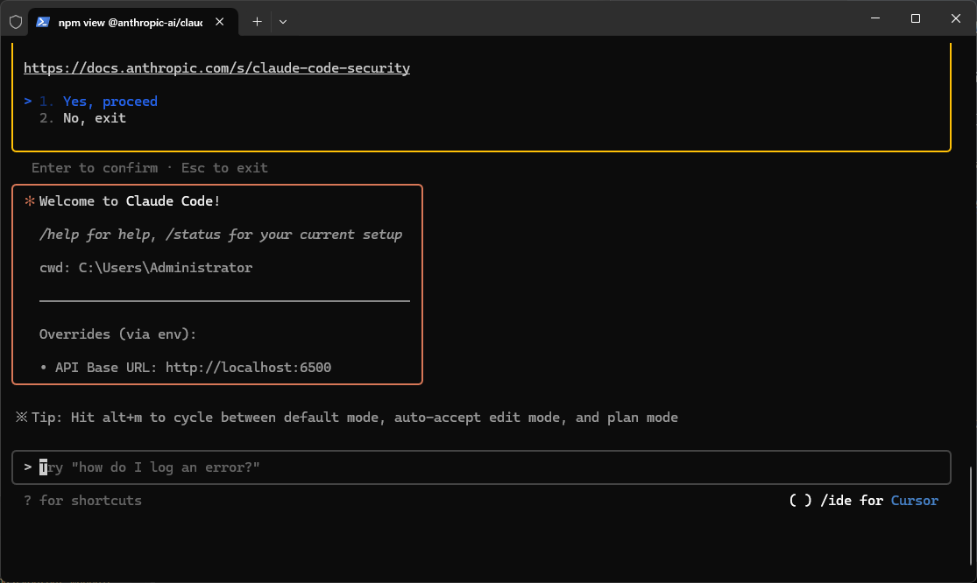Image resolution: width=977 pixels, height=583 pixels.
Task: Close the terminal window
Action: pyautogui.click(x=956, y=18)
